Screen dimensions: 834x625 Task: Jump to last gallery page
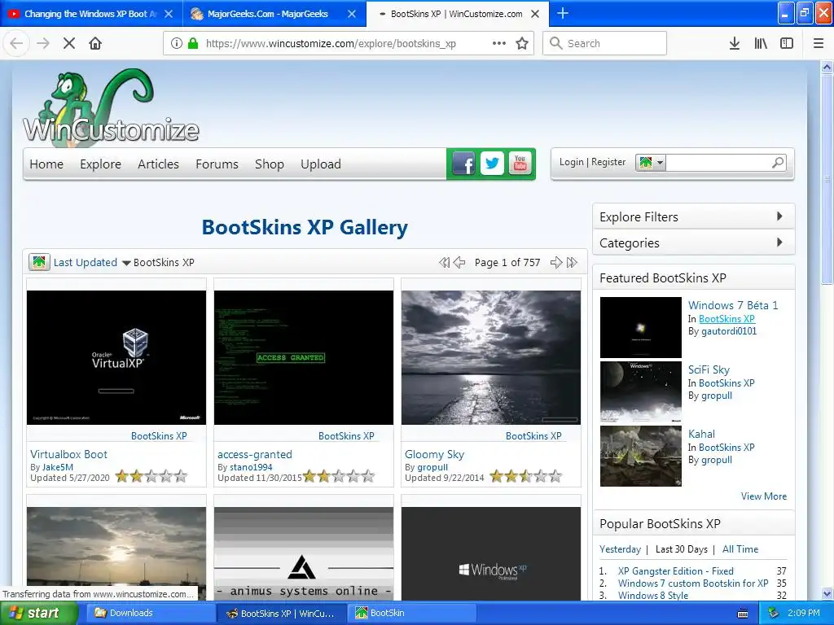pyautogui.click(x=572, y=263)
